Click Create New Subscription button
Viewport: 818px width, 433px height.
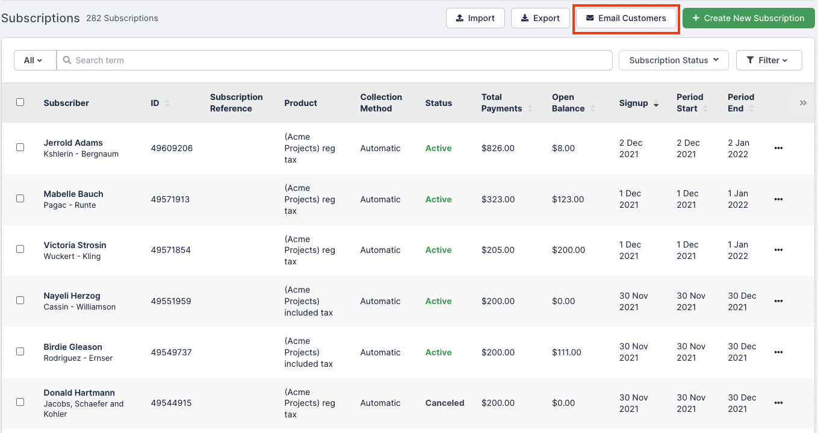pyautogui.click(x=748, y=18)
